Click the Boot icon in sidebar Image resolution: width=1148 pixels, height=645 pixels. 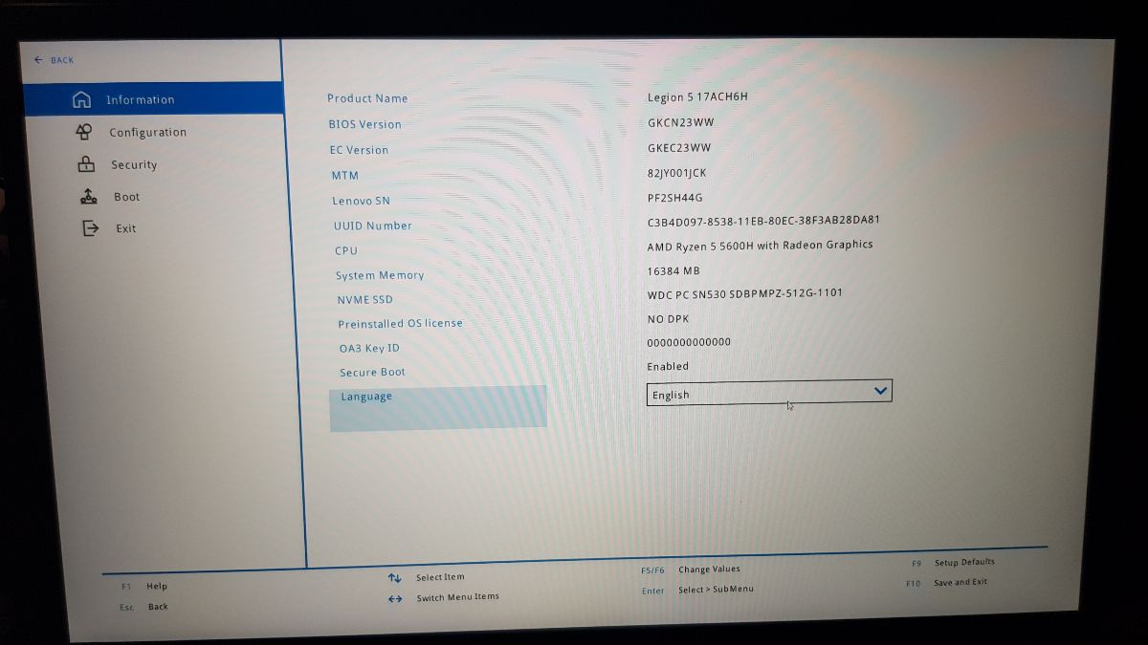[x=88, y=197]
